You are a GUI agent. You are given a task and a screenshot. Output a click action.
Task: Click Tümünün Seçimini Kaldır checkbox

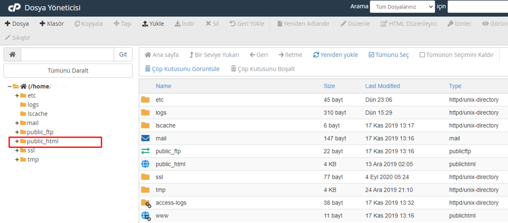coord(422,55)
